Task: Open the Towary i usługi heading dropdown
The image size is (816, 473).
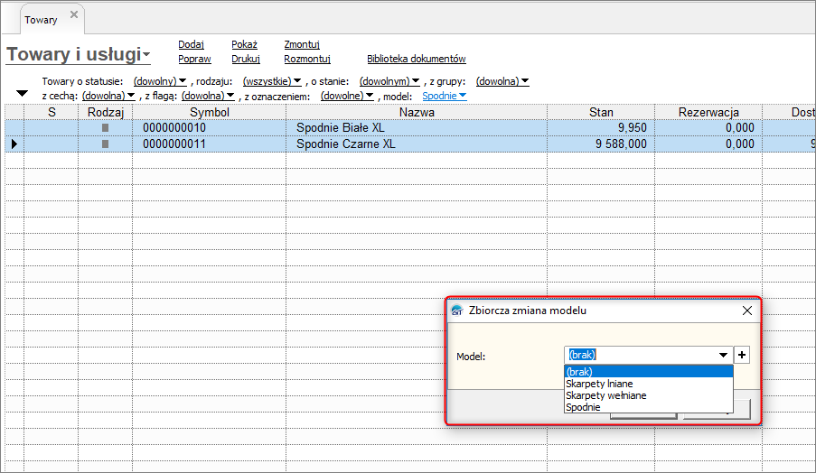Action: [146, 54]
